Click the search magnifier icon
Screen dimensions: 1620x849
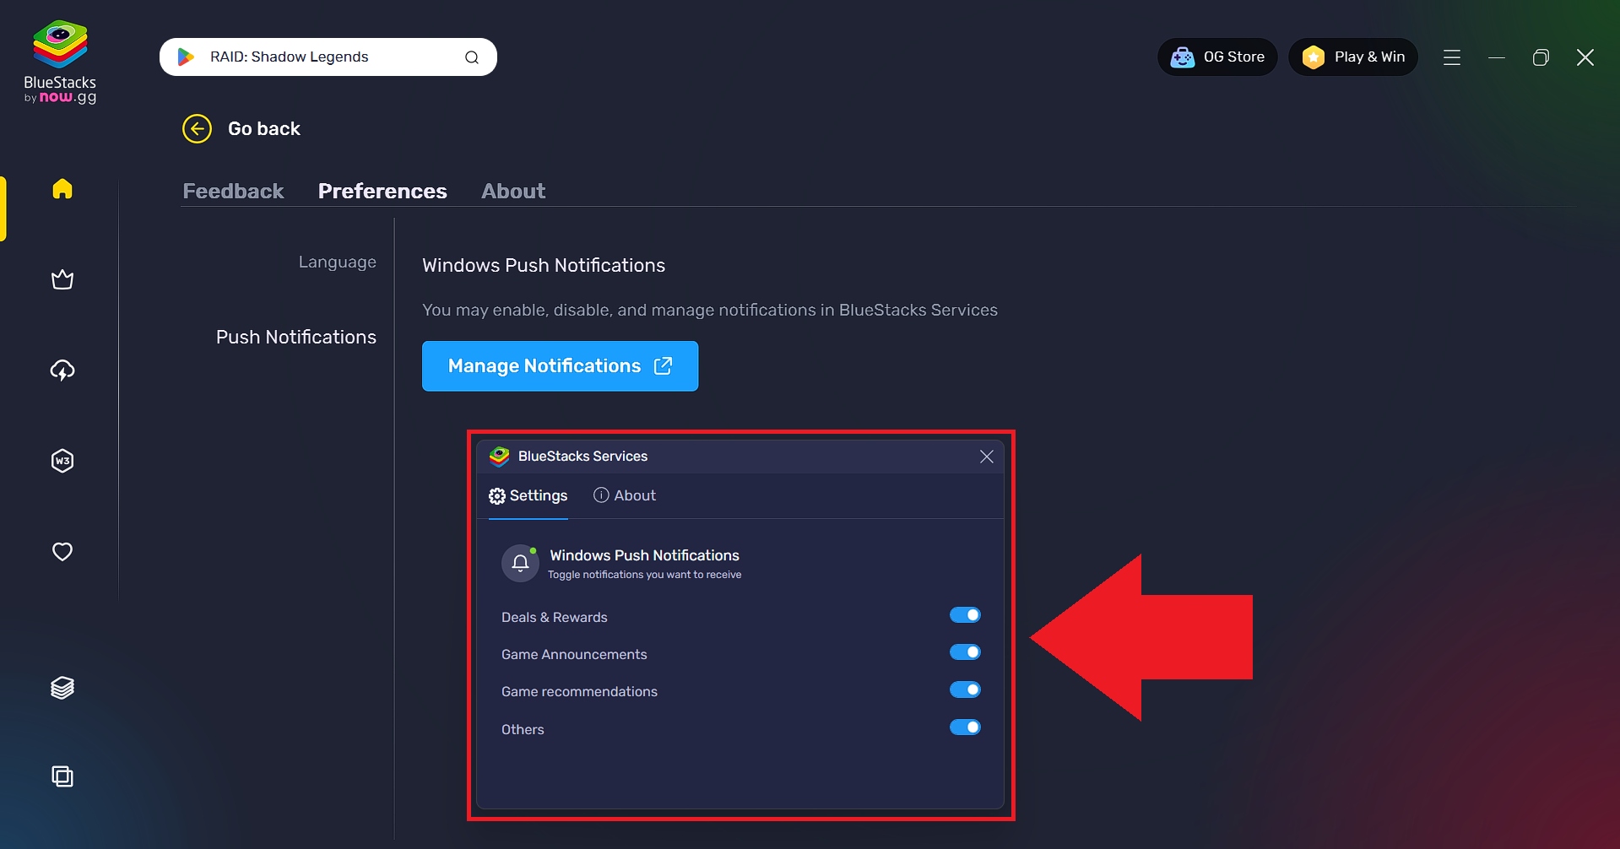472,57
